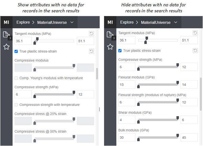The image size is (203, 146).
Task: Click Explore breadcrumb in right panel
Action: 127,22
